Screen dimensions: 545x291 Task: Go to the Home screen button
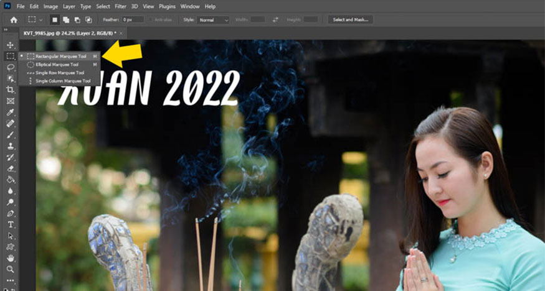point(14,20)
